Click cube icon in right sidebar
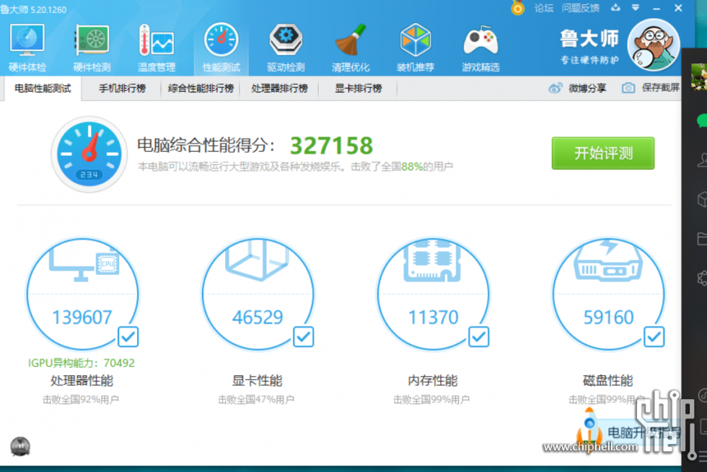The image size is (707, 472). coord(702,199)
